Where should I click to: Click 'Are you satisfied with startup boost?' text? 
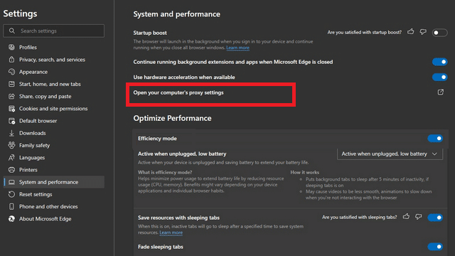click(x=365, y=33)
